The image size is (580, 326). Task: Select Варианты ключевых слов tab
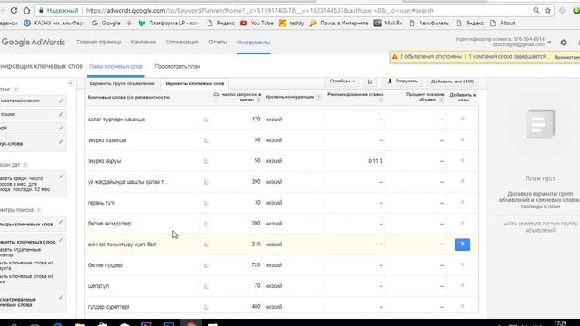click(195, 83)
